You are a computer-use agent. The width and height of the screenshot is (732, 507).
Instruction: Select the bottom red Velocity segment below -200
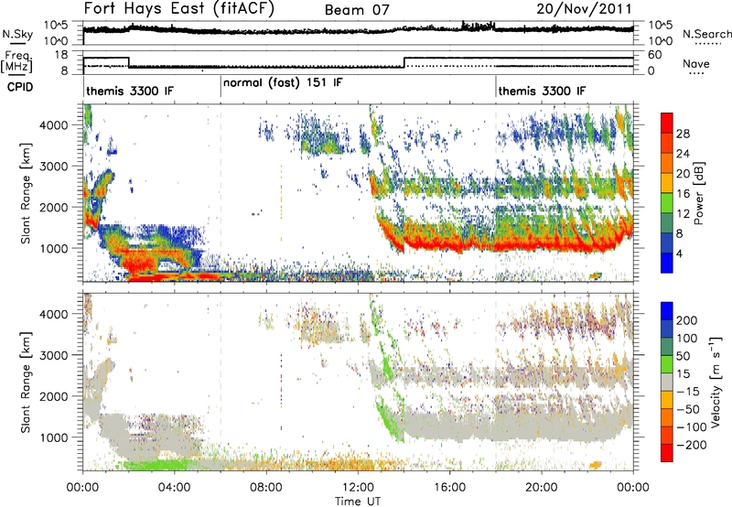tap(667, 453)
